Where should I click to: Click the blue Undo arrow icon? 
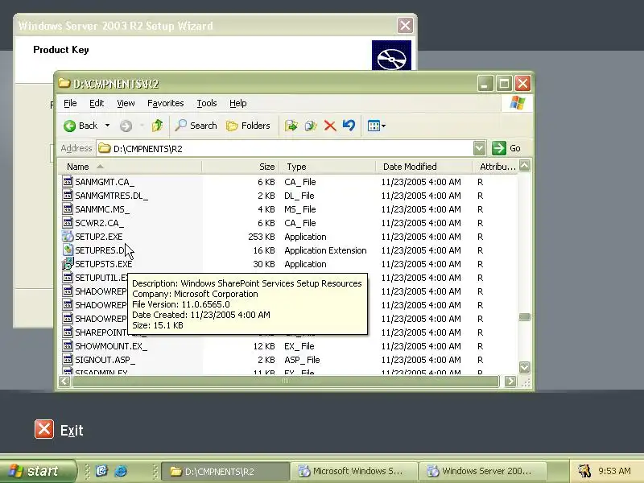[349, 125]
